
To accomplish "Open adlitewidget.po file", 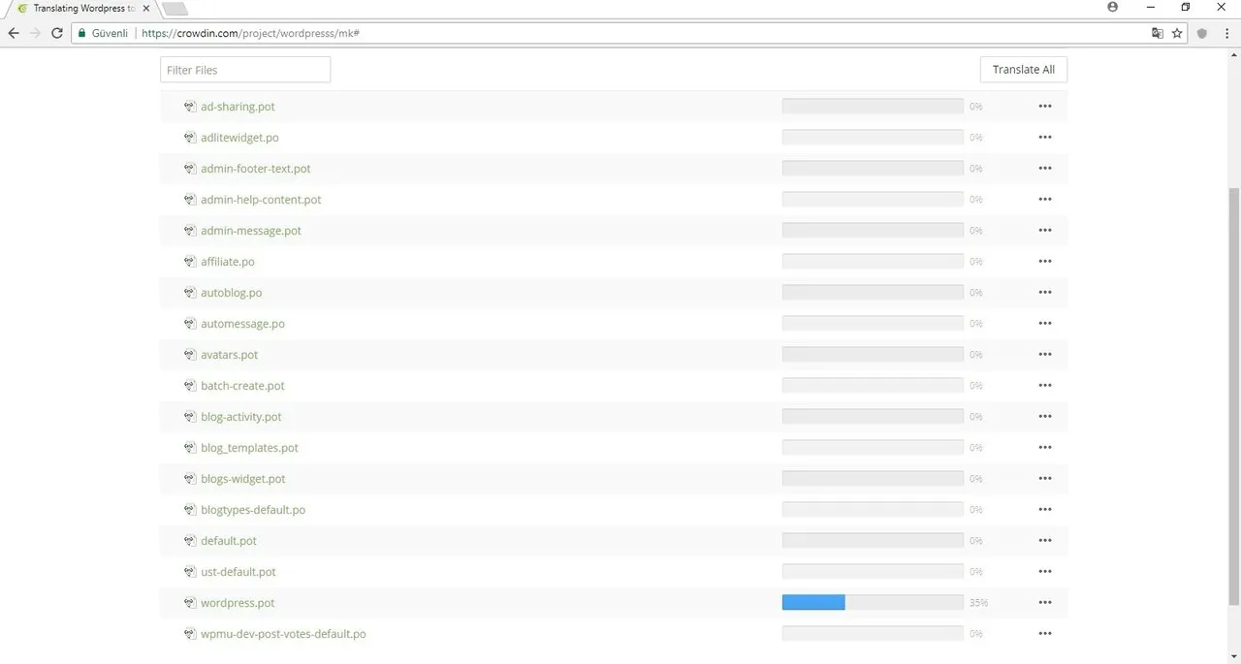I will [x=239, y=138].
